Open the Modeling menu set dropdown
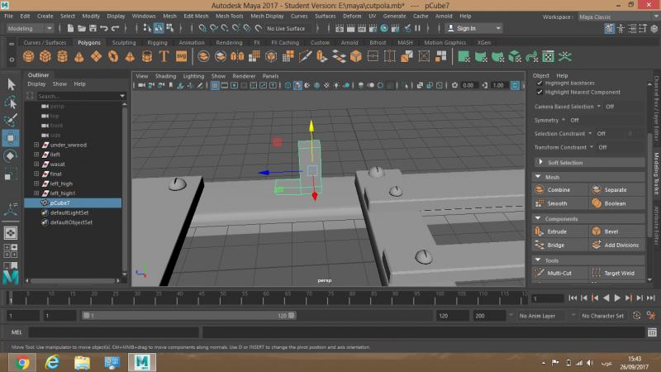Image resolution: width=661 pixels, height=372 pixels. coord(30,28)
